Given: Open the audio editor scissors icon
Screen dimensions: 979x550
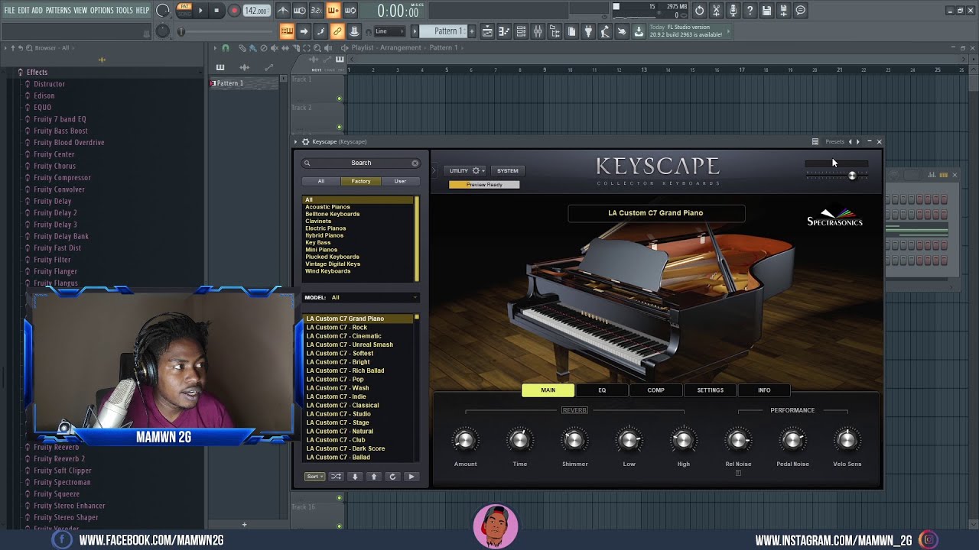Looking at the screenshot, I should click(x=716, y=11).
